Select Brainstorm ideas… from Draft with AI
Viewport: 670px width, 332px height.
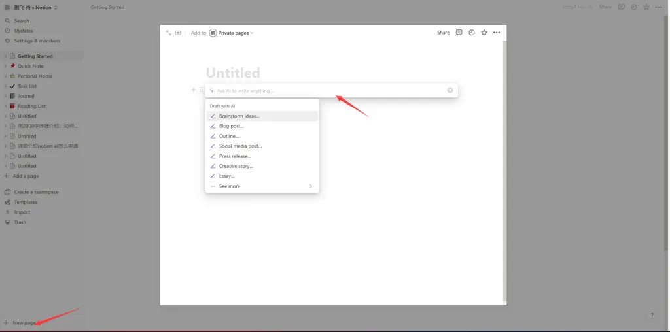point(262,116)
